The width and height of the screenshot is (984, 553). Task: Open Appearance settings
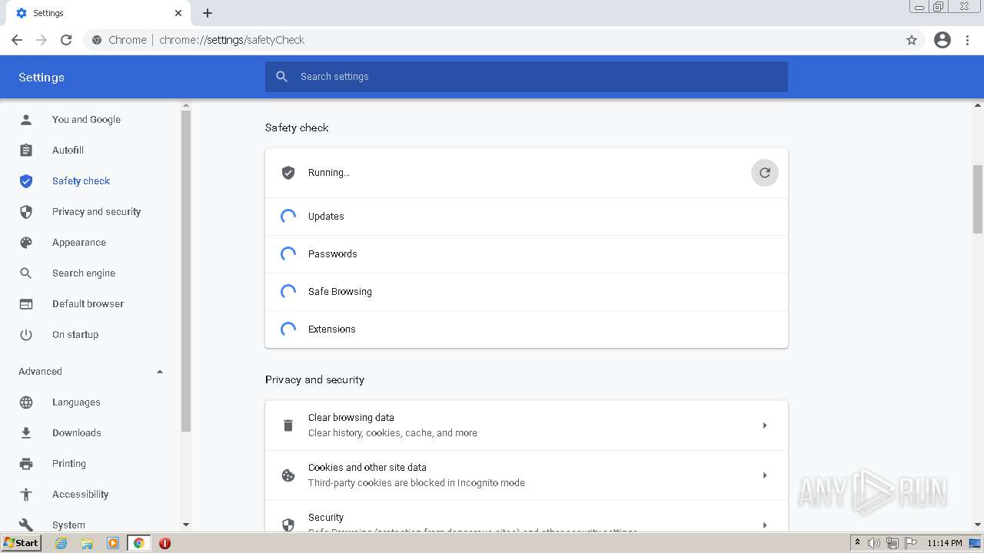pyautogui.click(x=79, y=243)
